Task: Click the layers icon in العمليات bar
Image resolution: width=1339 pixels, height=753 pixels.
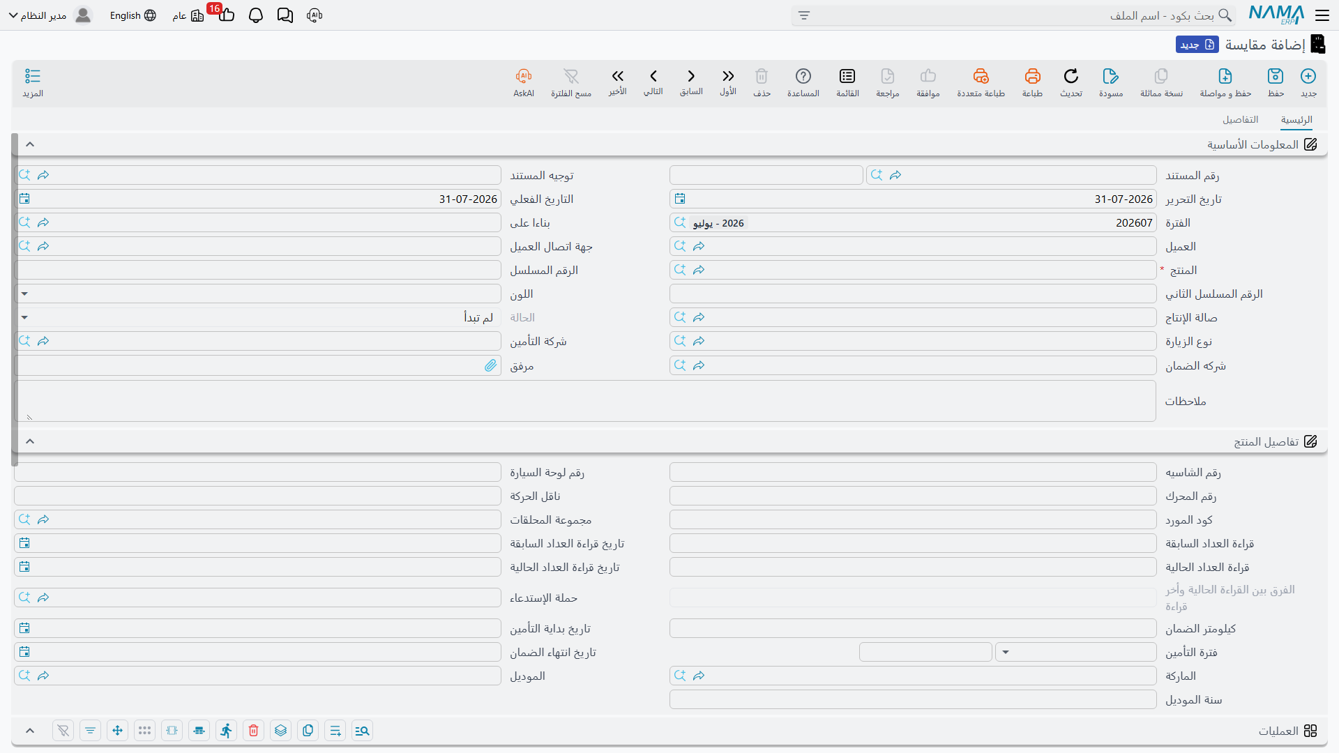Action: 281,731
